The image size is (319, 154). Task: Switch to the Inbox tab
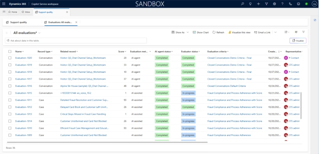(x=26, y=12)
